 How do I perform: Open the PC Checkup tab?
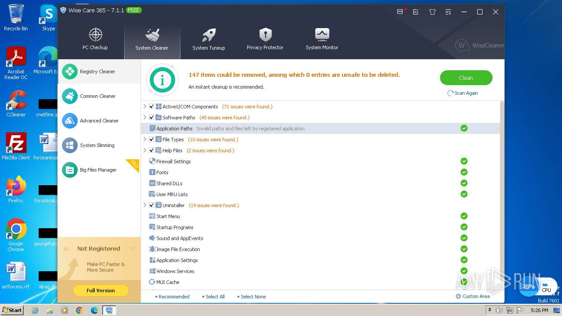point(95,39)
